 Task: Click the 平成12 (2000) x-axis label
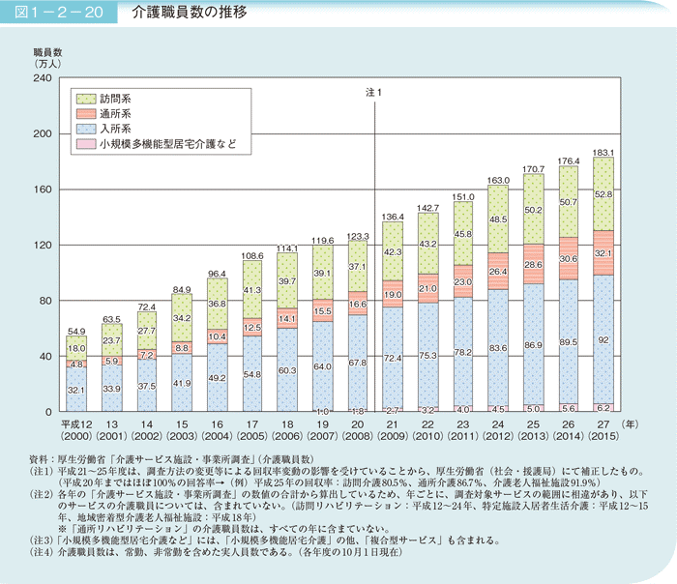(x=76, y=431)
